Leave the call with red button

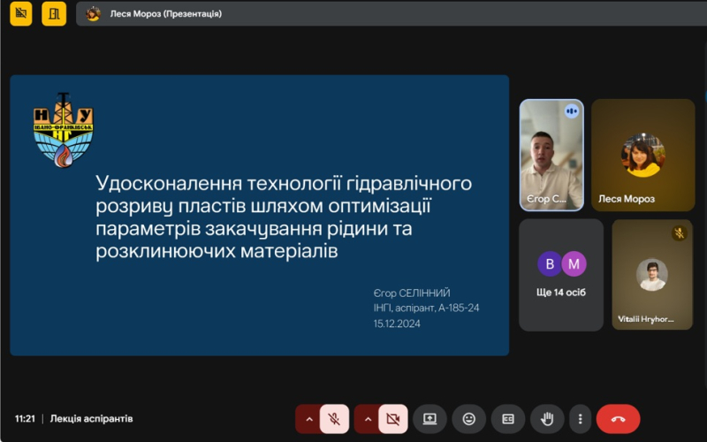coord(618,419)
